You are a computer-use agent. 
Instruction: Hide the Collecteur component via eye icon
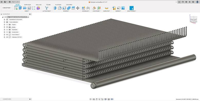7,37
